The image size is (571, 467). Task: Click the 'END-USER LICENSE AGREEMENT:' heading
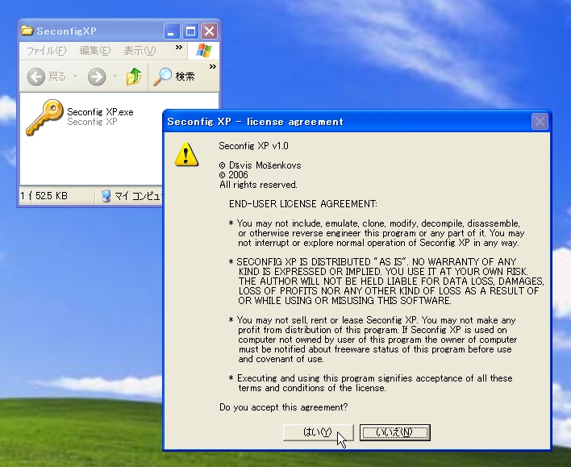303,203
